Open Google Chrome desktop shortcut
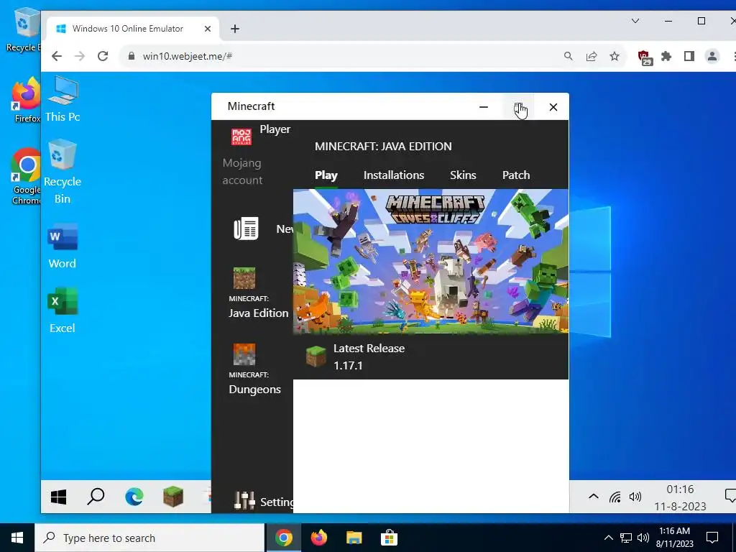Image resolution: width=736 pixels, height=552 pixels. 27,177
